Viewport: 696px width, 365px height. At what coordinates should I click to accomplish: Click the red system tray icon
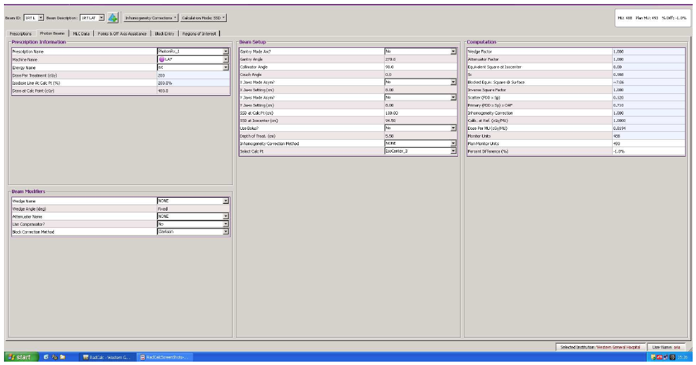pyautogui.click(x=659, y=357)
